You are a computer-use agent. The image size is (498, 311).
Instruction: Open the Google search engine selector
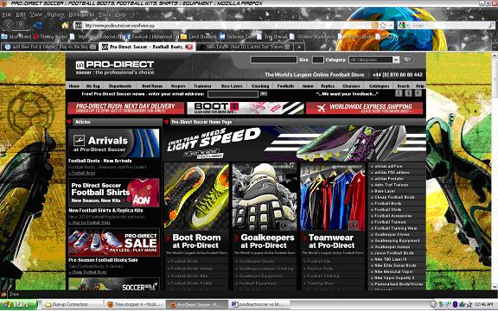point(403,25)
